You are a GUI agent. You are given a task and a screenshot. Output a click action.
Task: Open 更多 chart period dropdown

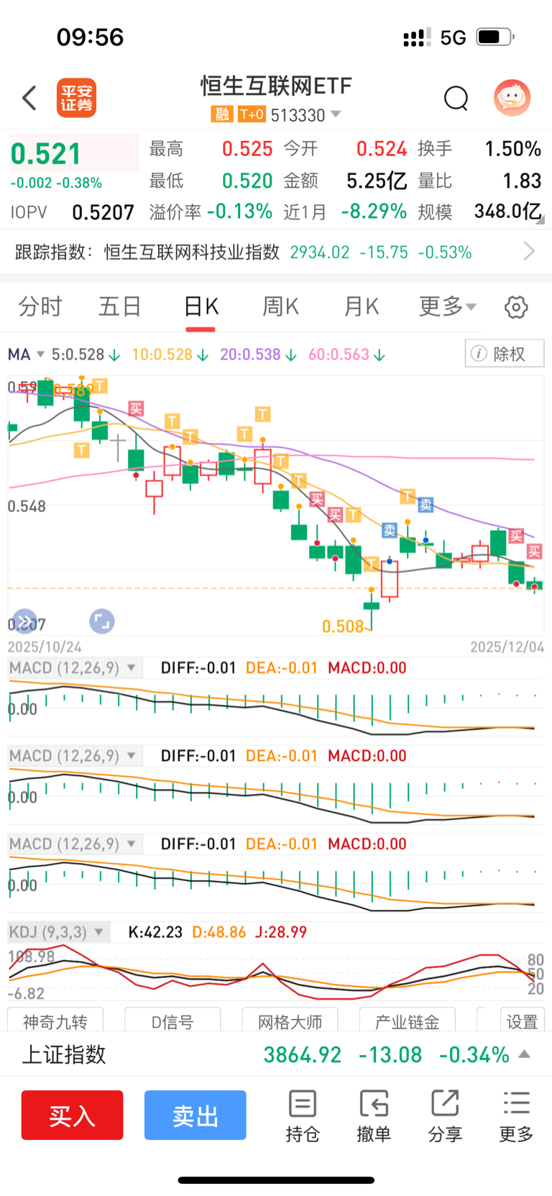pos(448,307)
